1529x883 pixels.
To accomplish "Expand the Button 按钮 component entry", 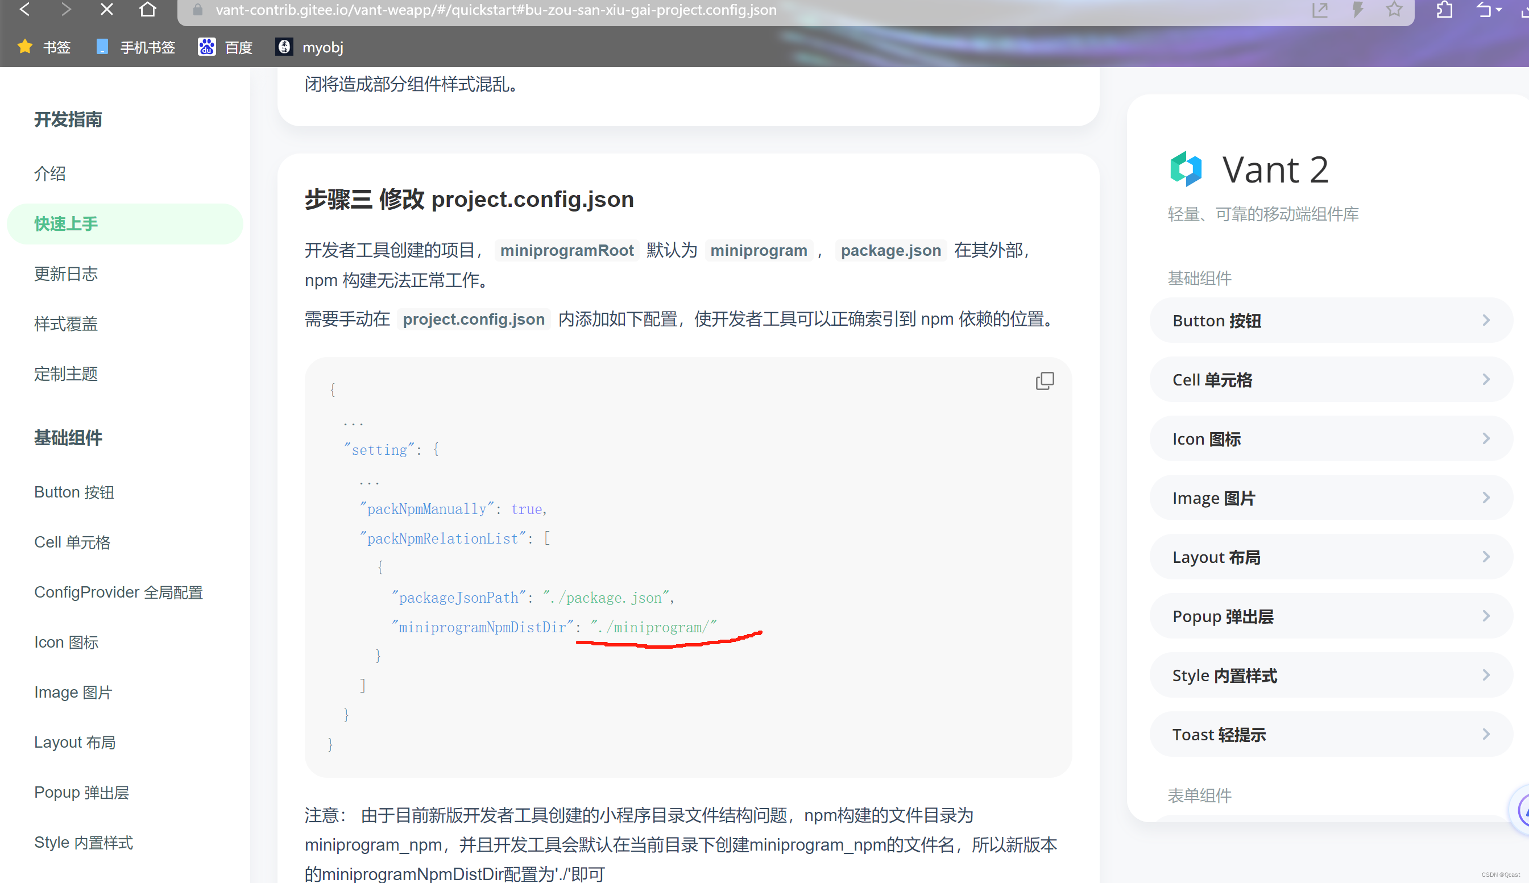I will pyautogui.click(x=1330, y=320).
